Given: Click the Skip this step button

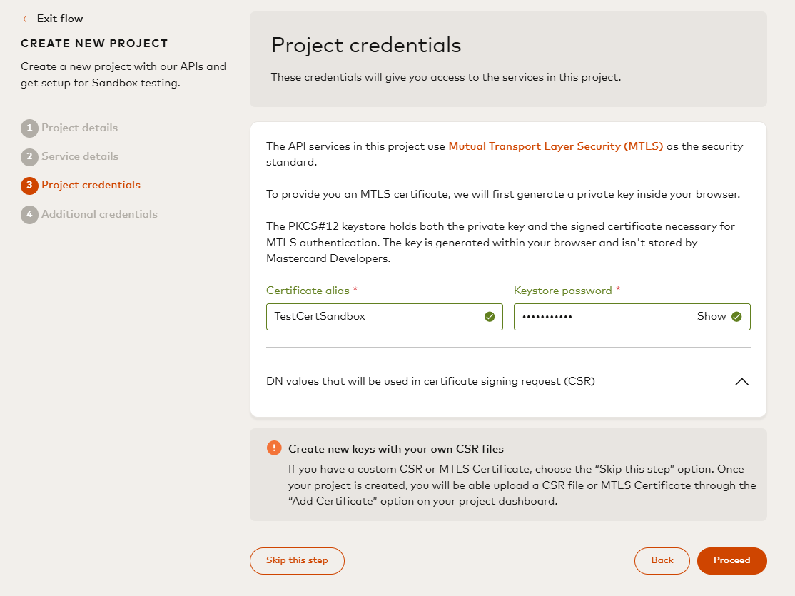Looking at the screenshot, I should click(x=297, y=560).
